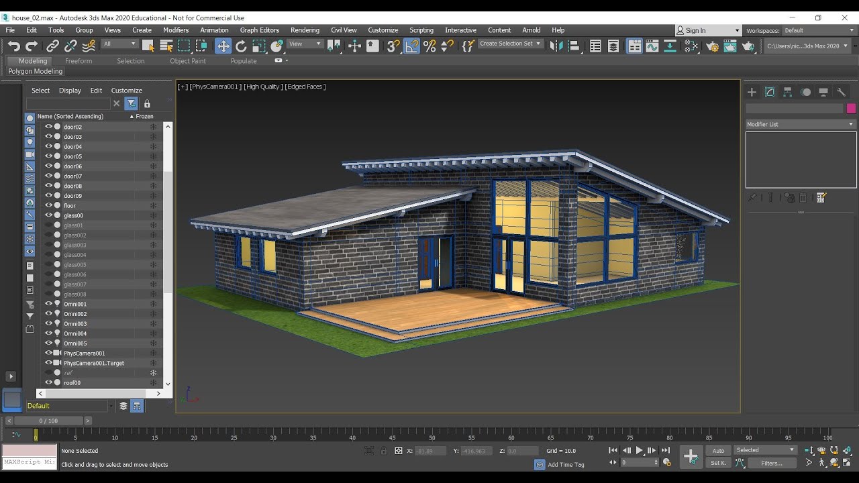This screenshot has height=483, width=859.
Task: Hide door02 using its eye toggle
Action: [x=48, y=126]
